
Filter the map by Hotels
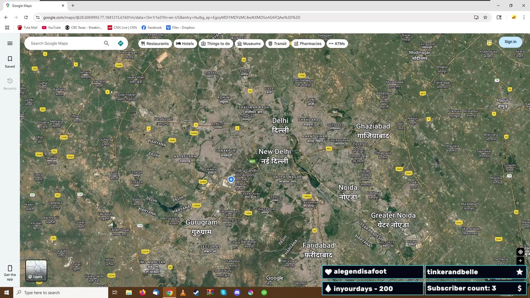click(185, 43)
